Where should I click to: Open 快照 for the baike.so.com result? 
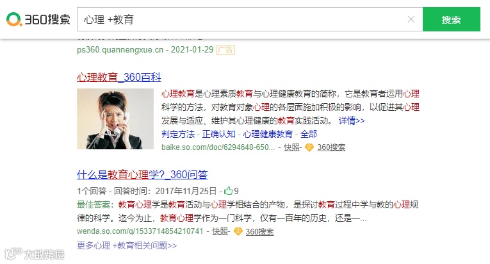click(x=291, y=147)
